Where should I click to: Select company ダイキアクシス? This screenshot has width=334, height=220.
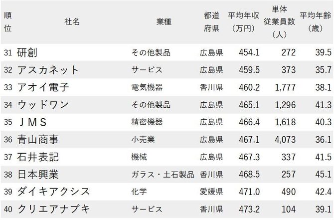point(53,192)
